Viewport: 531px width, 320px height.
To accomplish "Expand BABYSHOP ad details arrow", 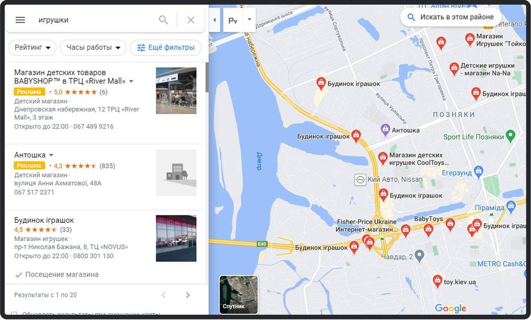I will (131, 81).
